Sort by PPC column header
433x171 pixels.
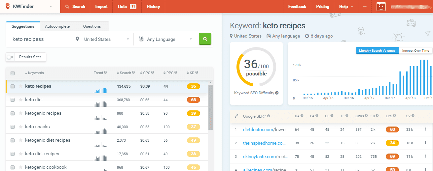[168, 73]
